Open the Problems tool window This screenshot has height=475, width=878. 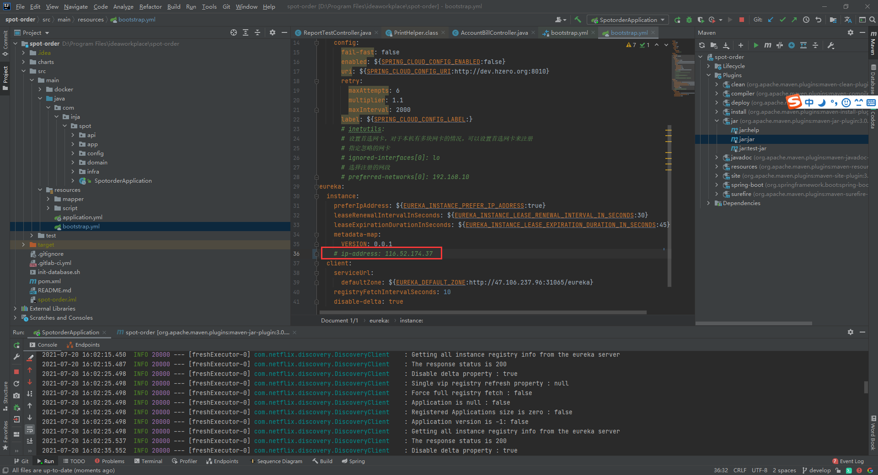[x=109, y=461]
